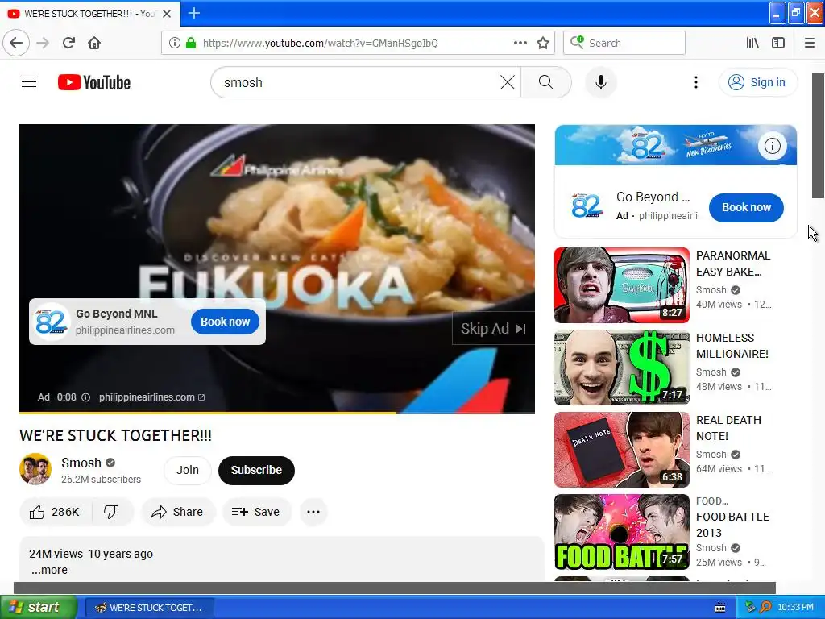Open the browser home page
Screen dimensions: 825x619
click(94, 43)
